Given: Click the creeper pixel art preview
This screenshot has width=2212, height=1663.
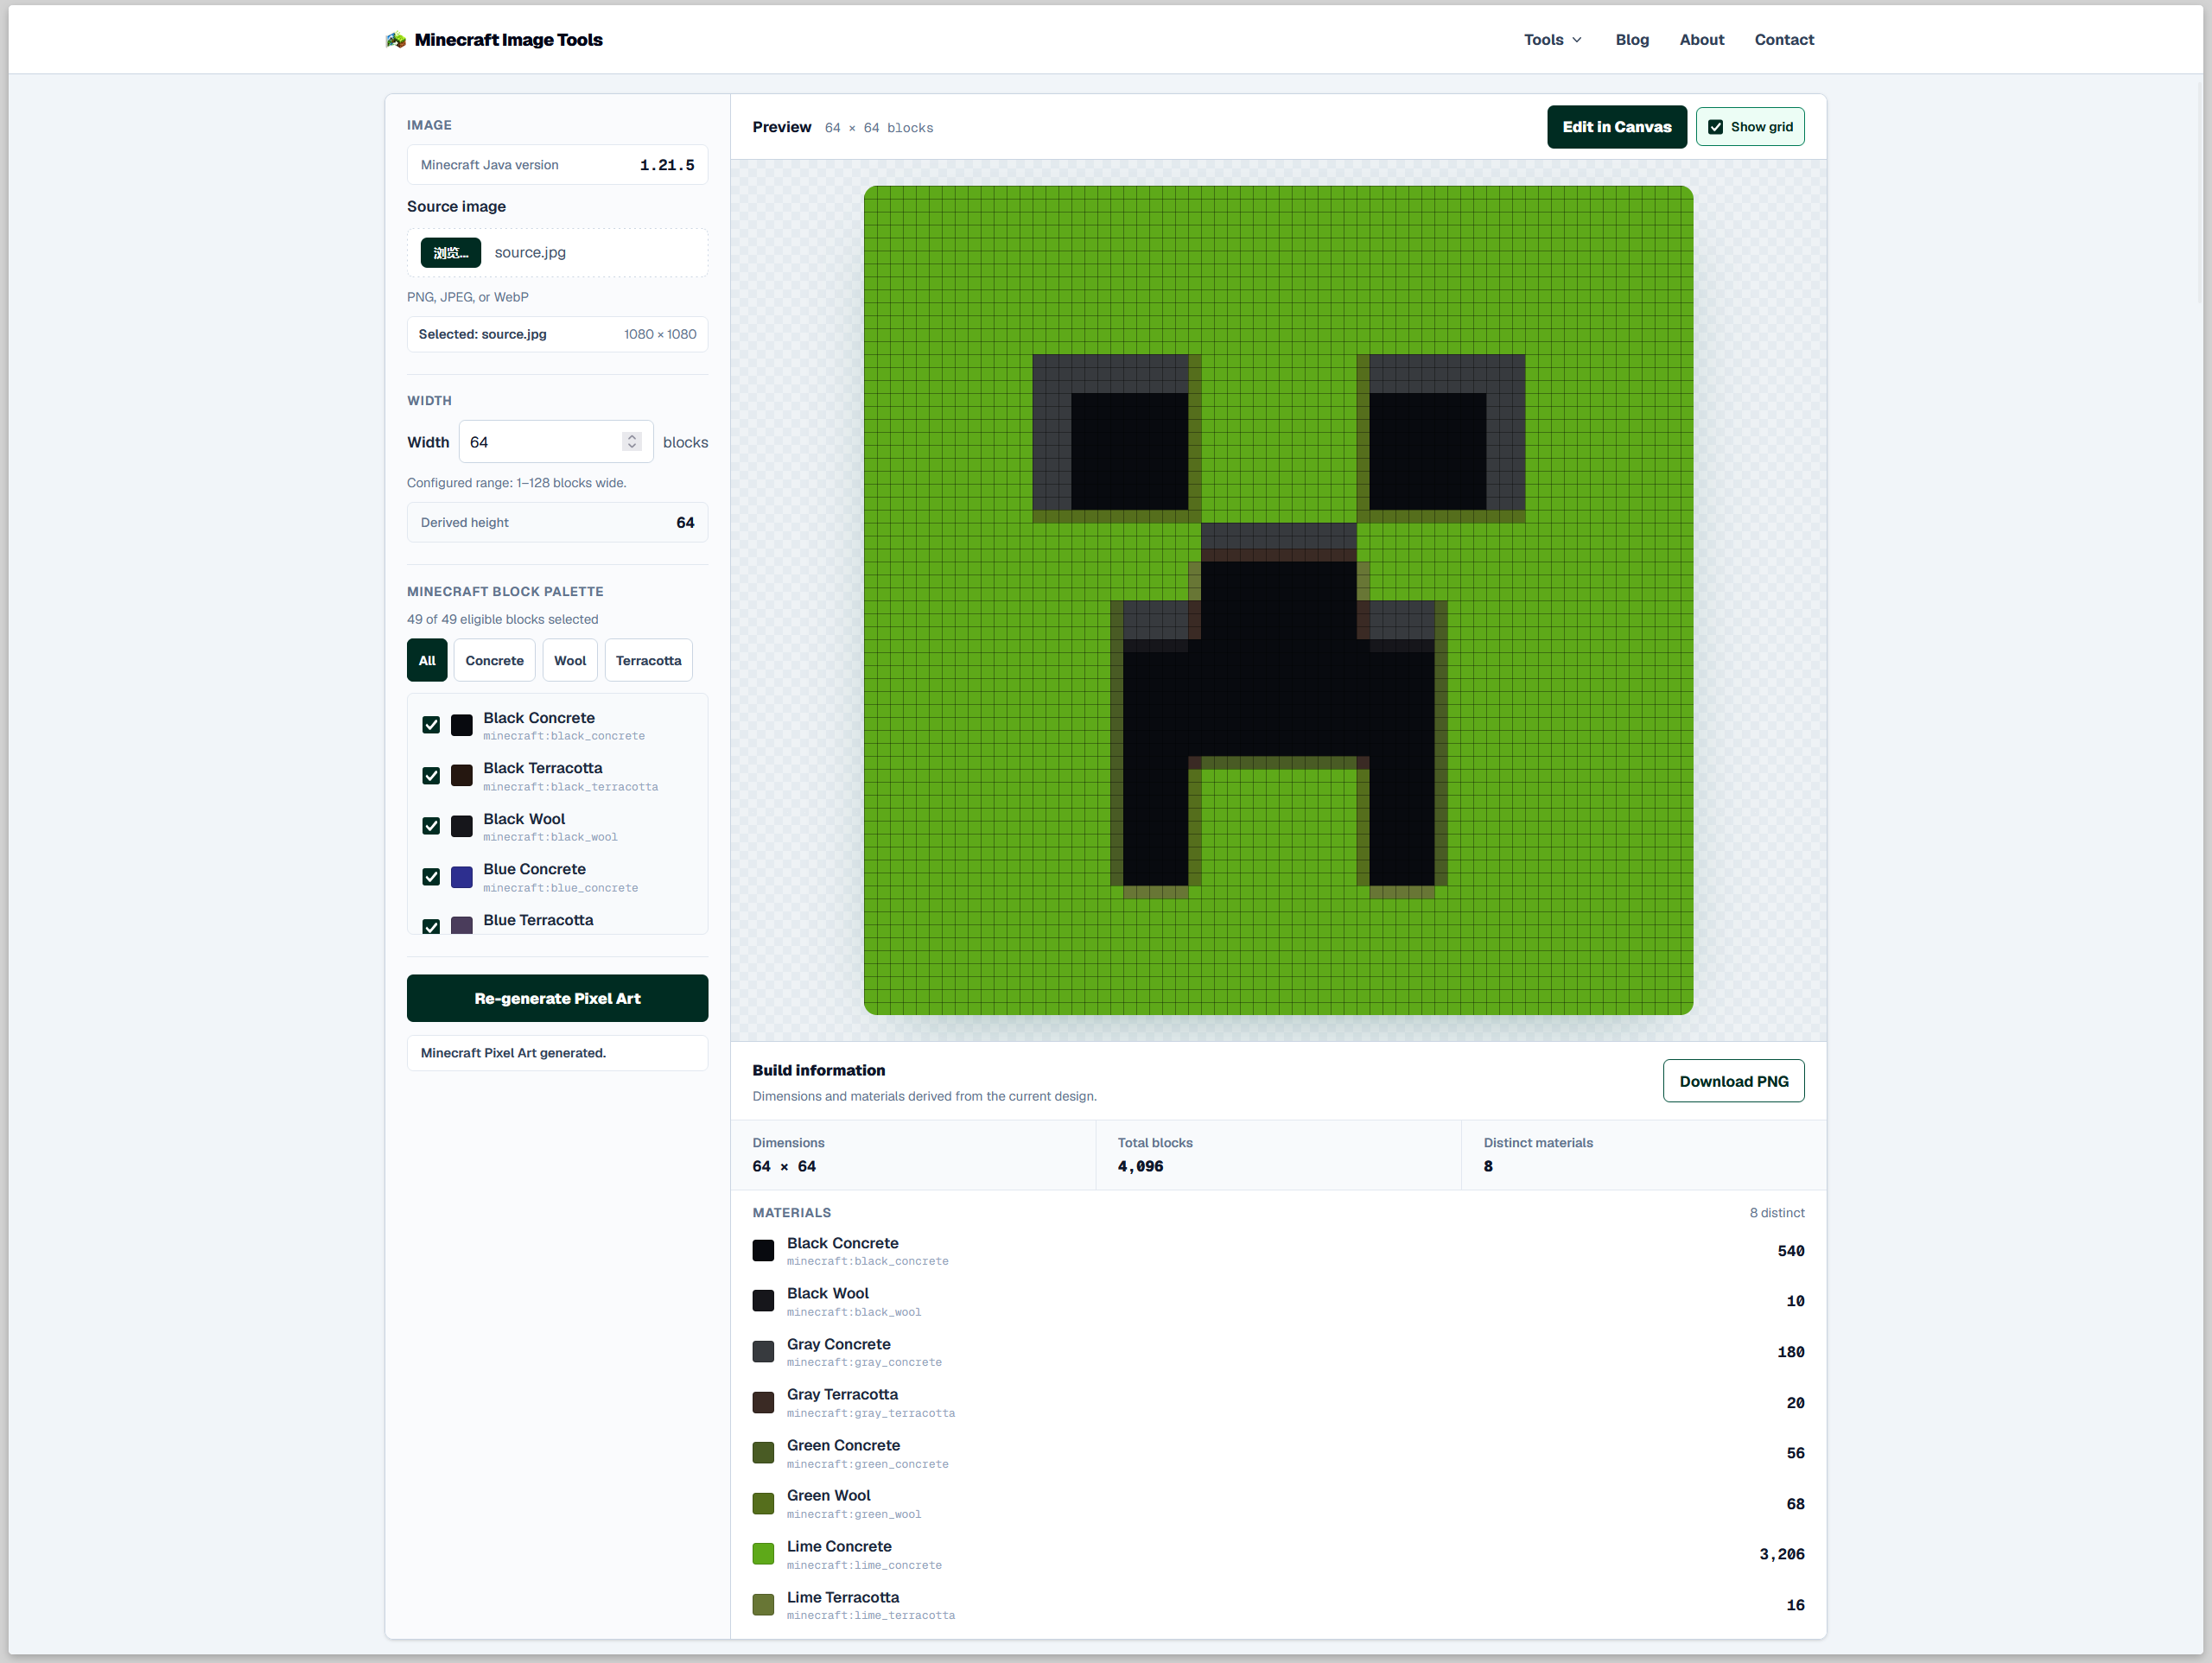Looking at the screenshot, I should pyautogui.click(x=1278, y=600).
